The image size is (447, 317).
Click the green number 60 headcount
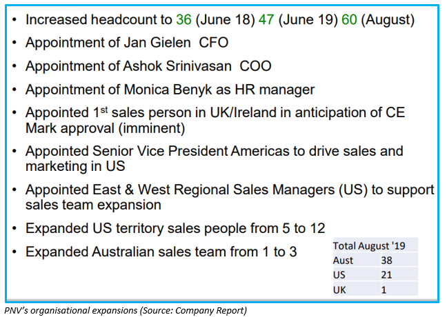(x=349, y=20)
